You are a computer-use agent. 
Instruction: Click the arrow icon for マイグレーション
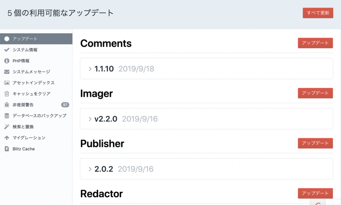pyautogui.click(x=7, y=138)
